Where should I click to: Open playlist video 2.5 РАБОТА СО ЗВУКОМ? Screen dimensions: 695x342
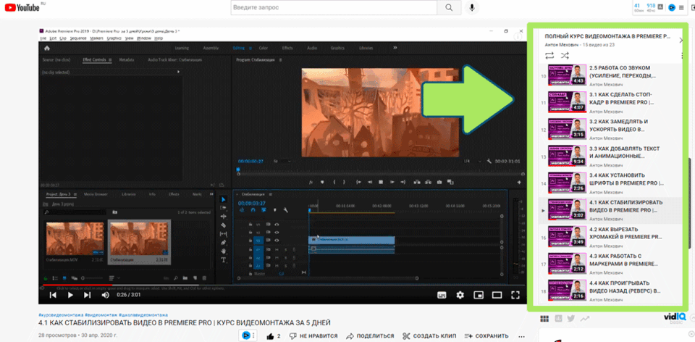point(611,77)
